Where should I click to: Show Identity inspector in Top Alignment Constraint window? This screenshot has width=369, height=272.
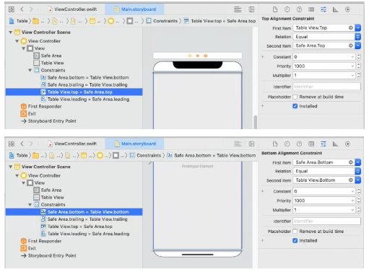tap(311, 9)
